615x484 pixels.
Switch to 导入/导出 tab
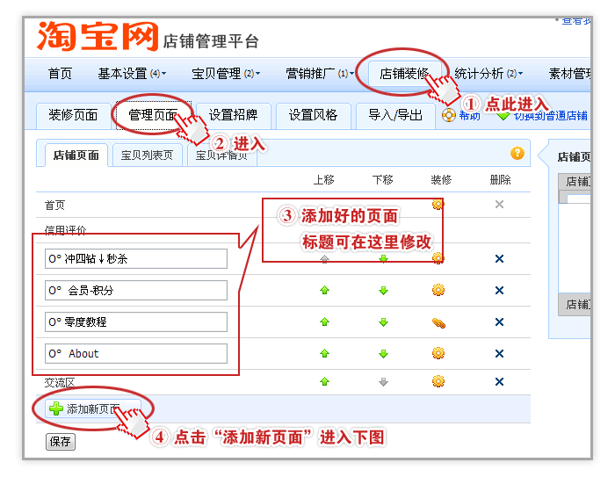(x=395, y=115)
